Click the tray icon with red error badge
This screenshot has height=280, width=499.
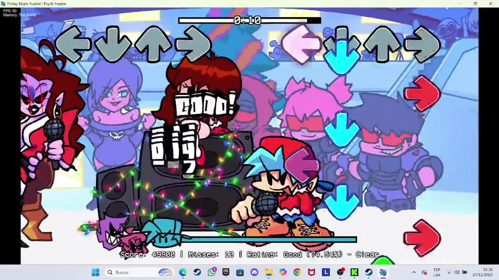tap(425, 272)
